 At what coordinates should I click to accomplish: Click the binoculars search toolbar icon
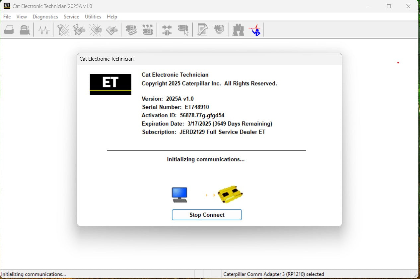tap(238, 30)
